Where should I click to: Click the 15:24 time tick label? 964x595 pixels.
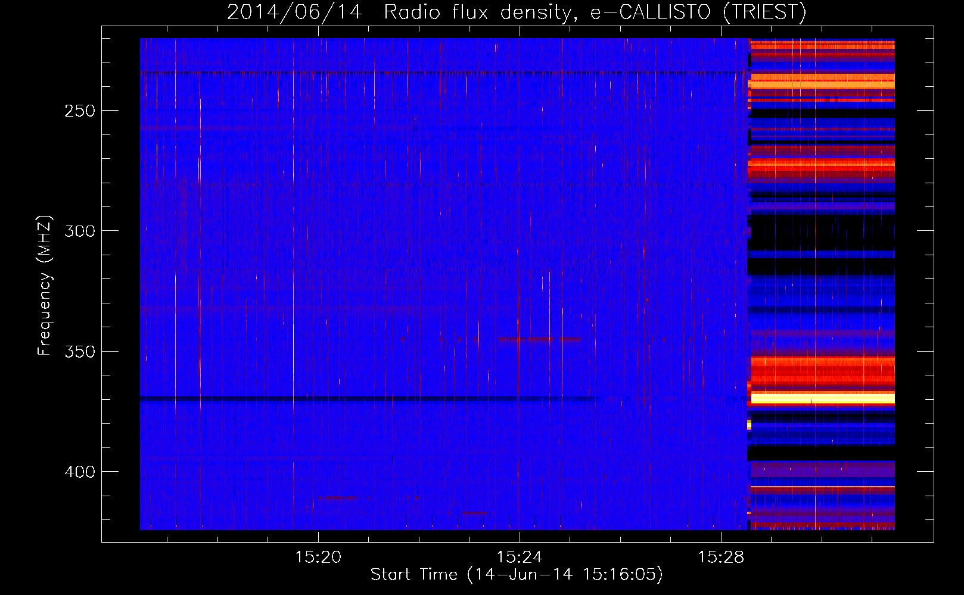coord(520,558)
